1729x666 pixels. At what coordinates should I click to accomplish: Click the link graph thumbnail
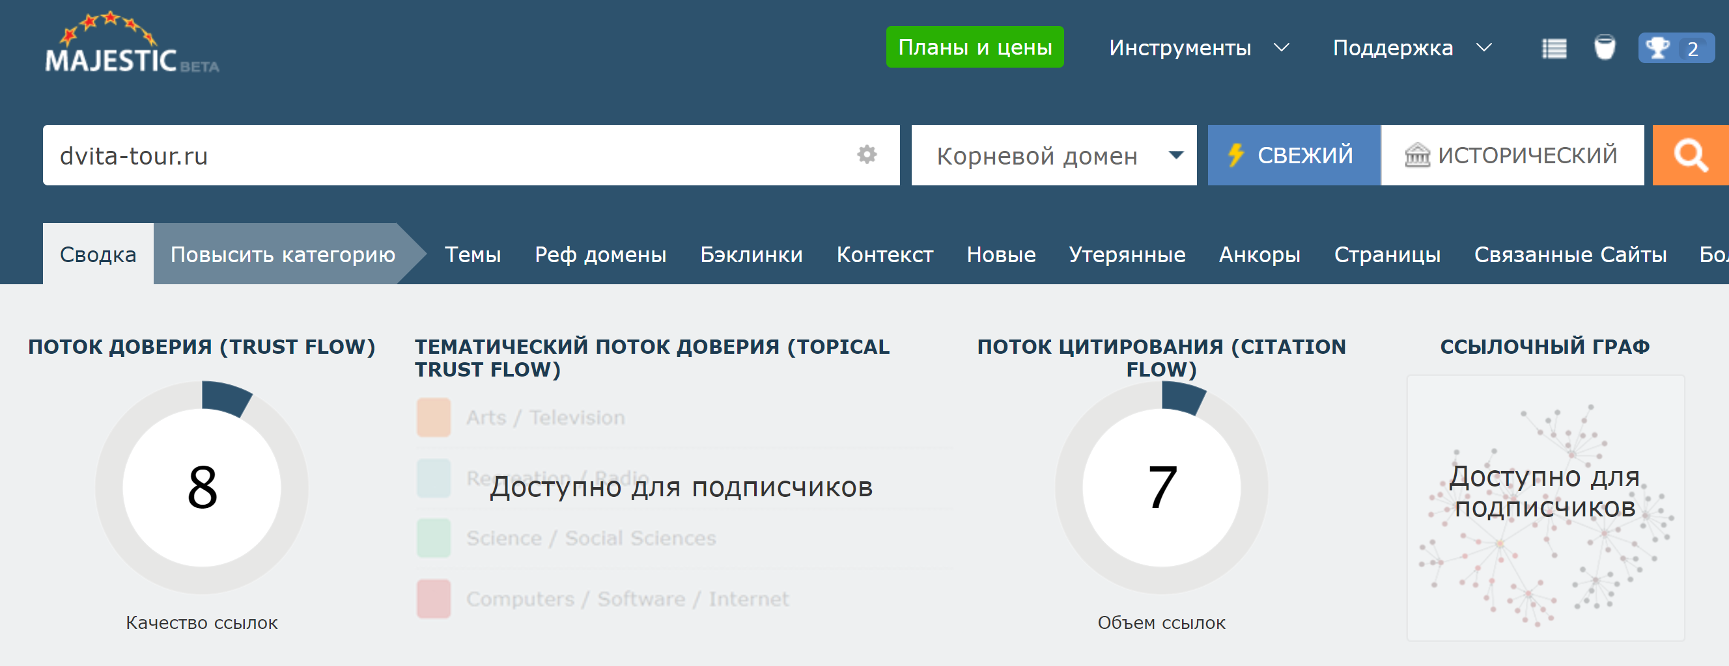(1545, 507)
